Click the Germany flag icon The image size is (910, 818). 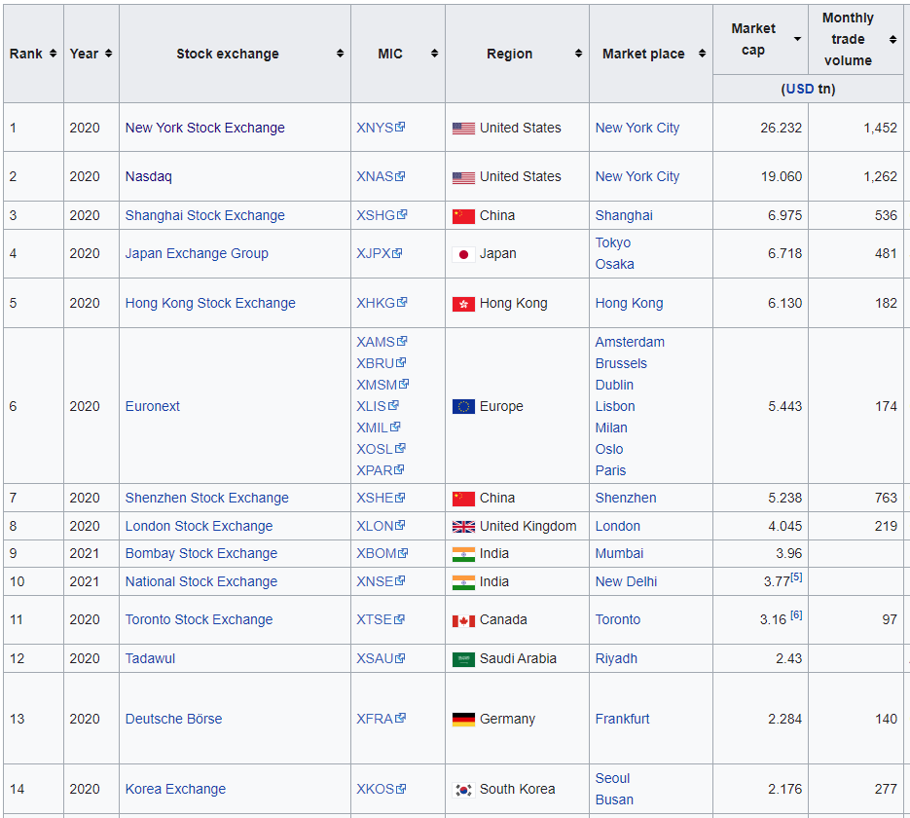pos(463,720)
